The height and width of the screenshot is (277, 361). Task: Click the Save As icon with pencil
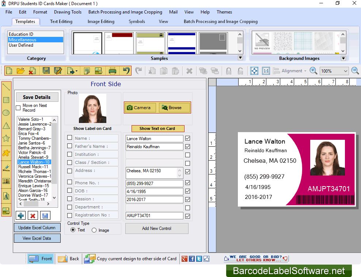click(x=58, y=70)
